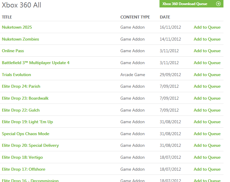Add Special Ops Chaos Mode to queue

[x=207, y=134]
